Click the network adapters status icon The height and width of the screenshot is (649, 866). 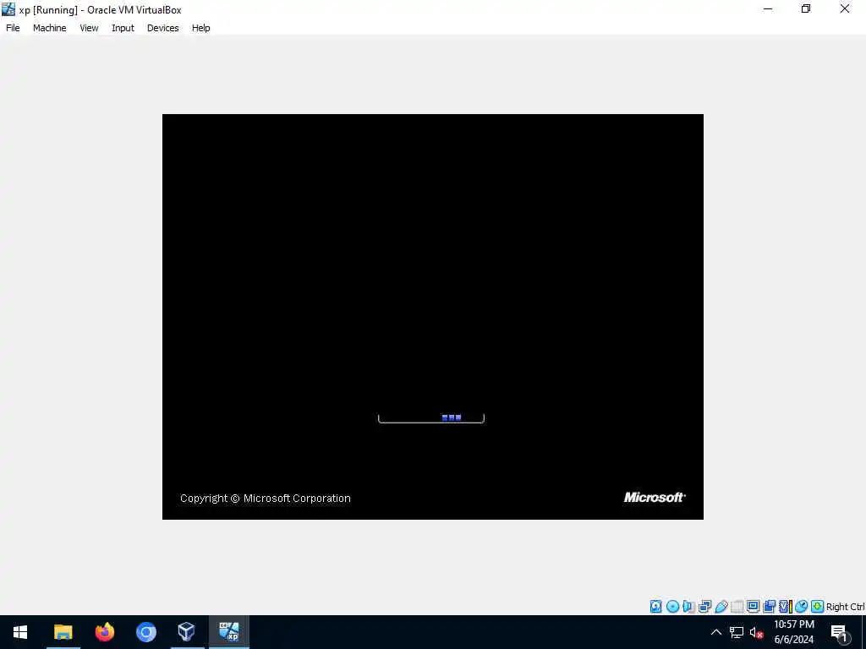point(704,607)
